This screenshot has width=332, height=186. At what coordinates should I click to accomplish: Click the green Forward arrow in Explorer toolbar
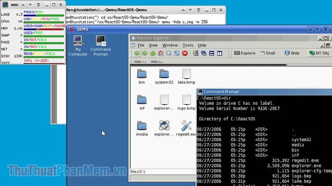click(145, 53)
